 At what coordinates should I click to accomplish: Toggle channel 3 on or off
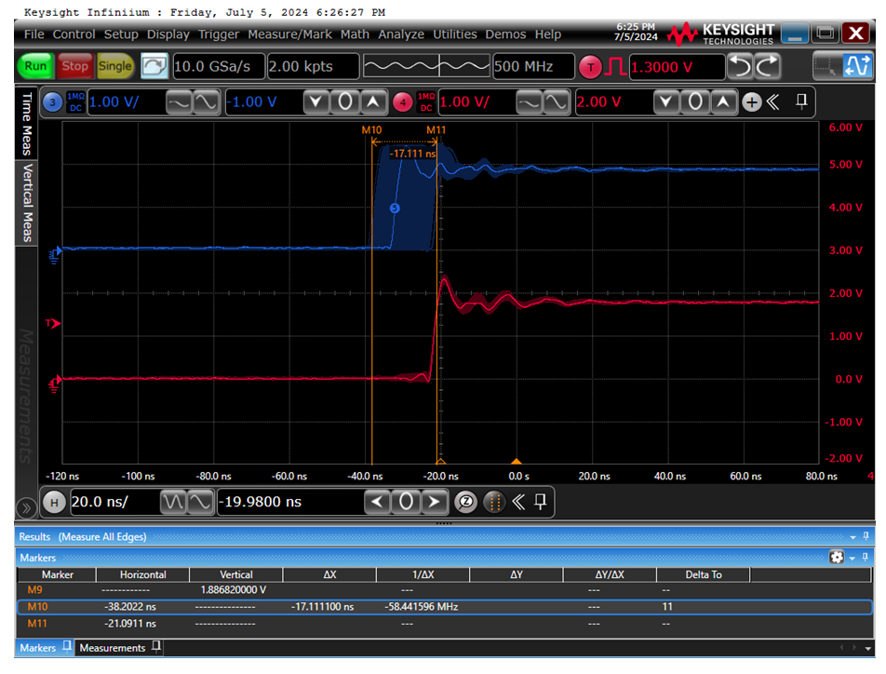pos(52,102)
